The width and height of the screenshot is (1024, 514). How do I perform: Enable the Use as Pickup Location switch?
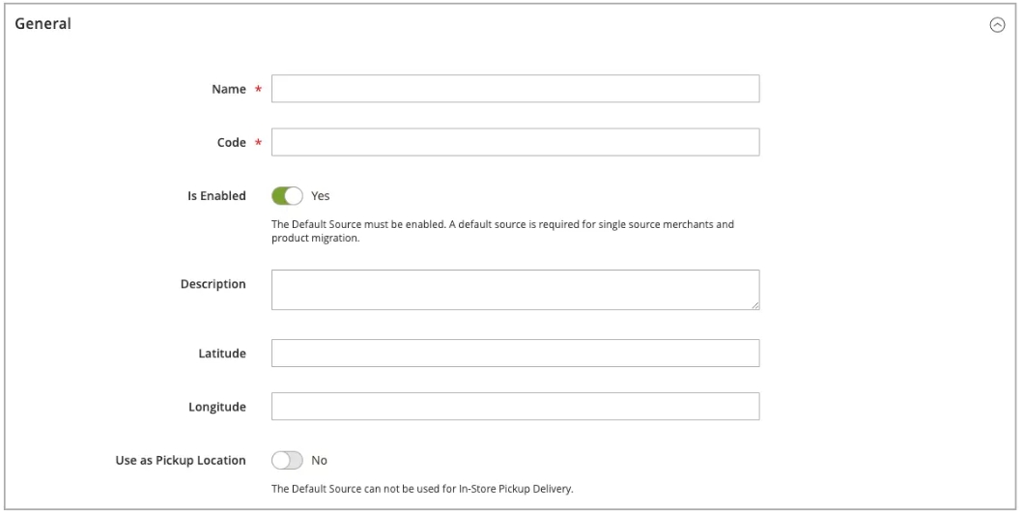(287, 461)
